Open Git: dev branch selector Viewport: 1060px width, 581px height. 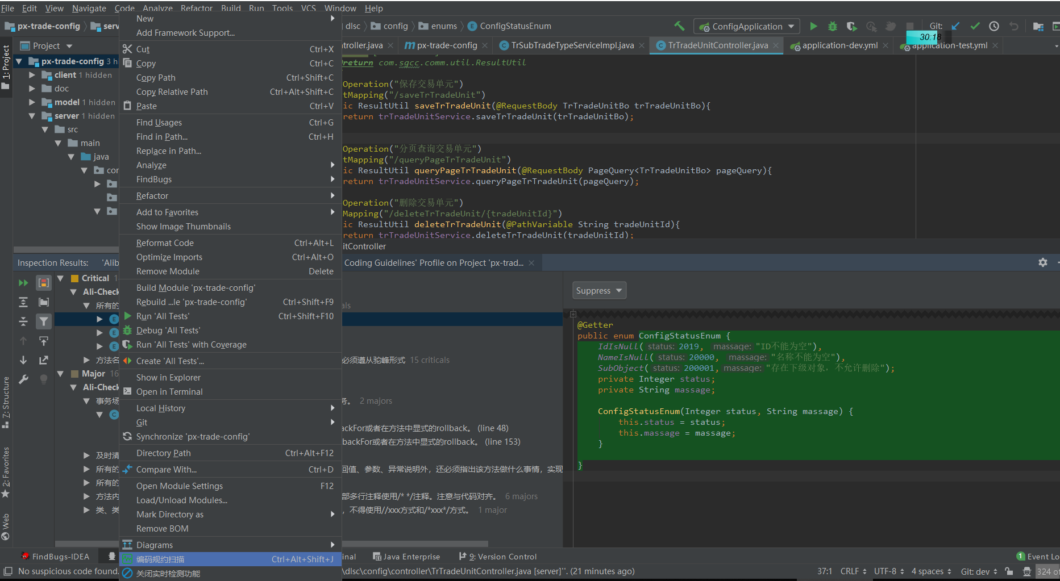(x=979, y=571)
